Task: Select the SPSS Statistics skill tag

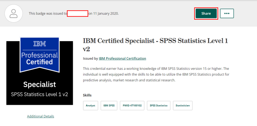Action: pos(159,105)
